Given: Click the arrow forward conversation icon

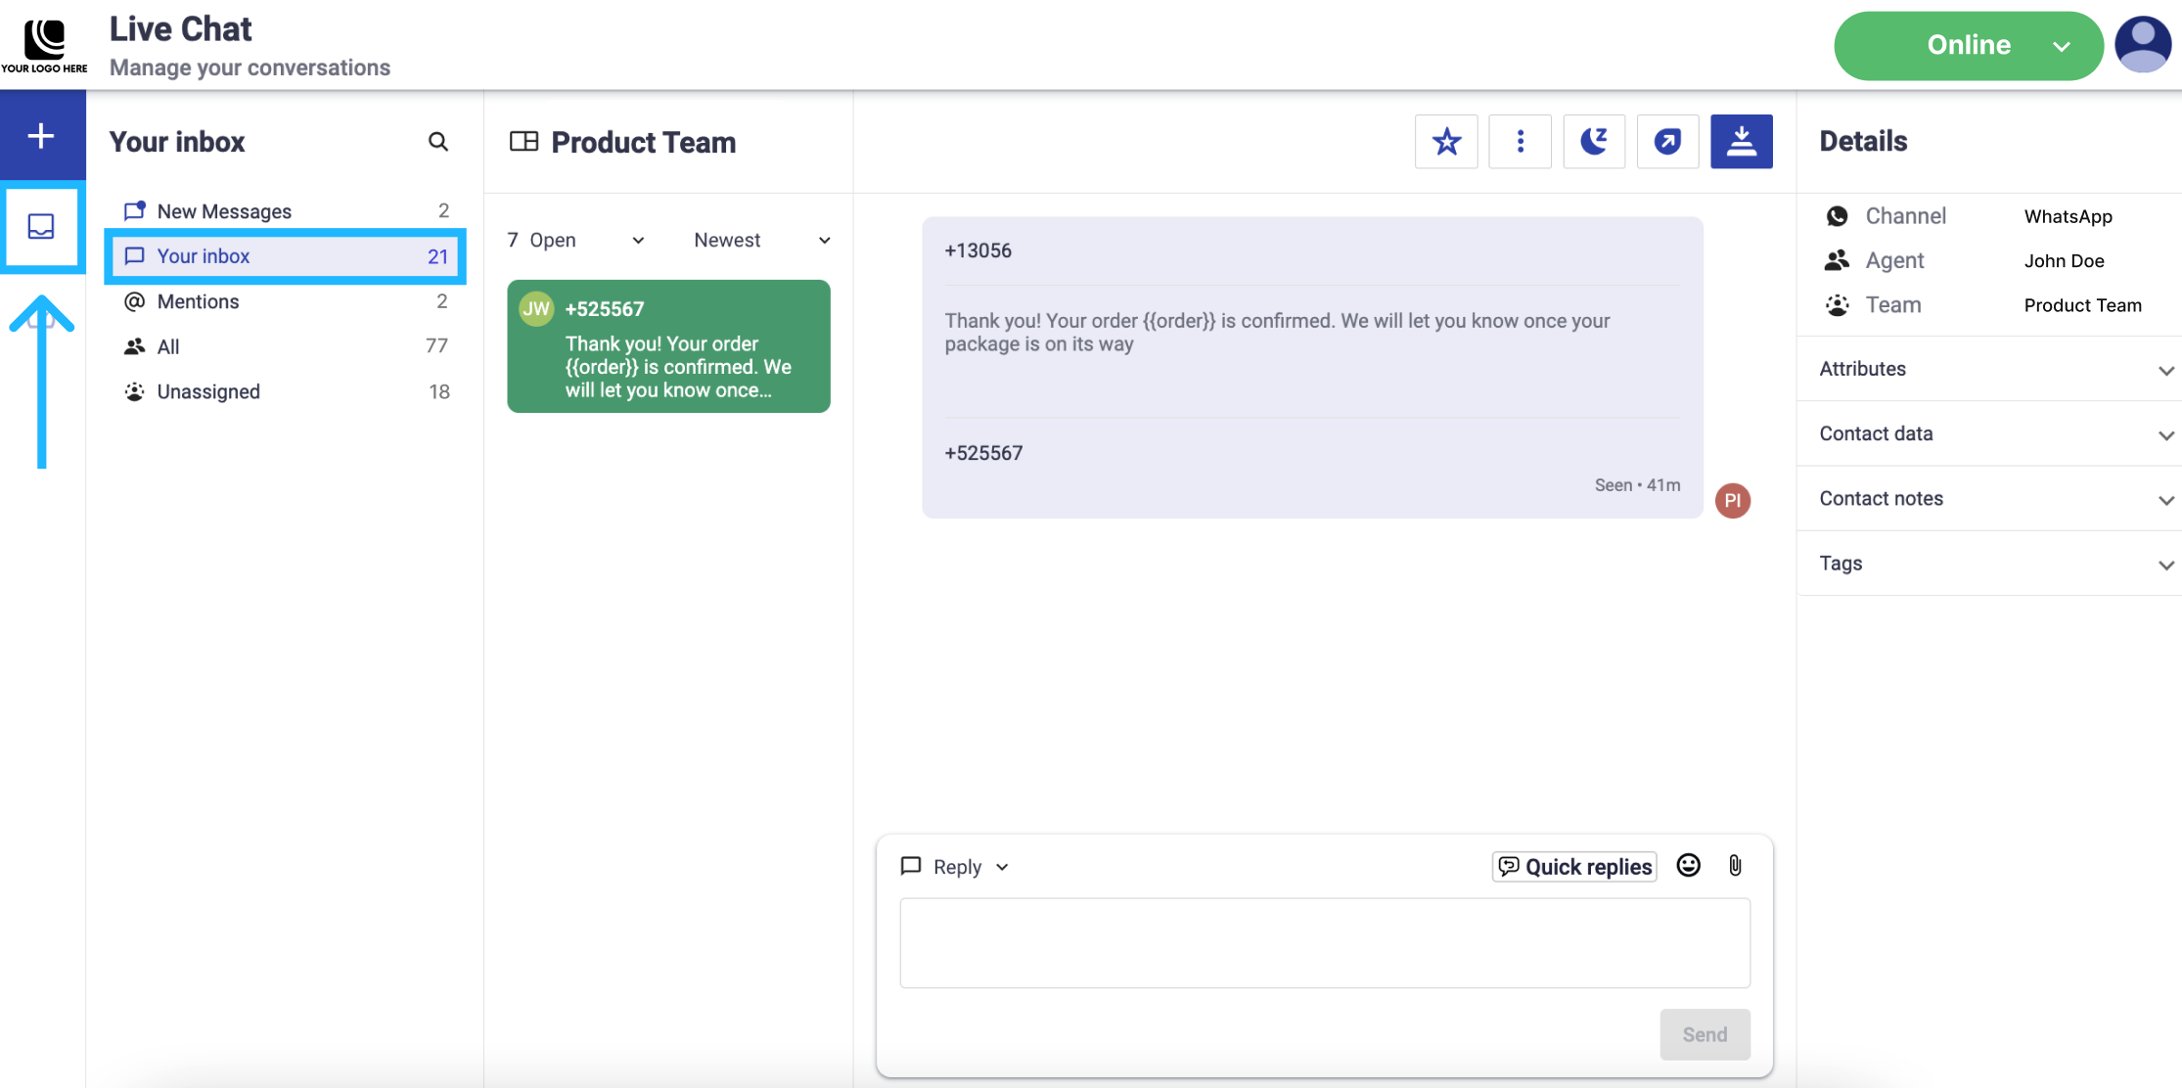Looking at the screenshot, I should 1667,142.
